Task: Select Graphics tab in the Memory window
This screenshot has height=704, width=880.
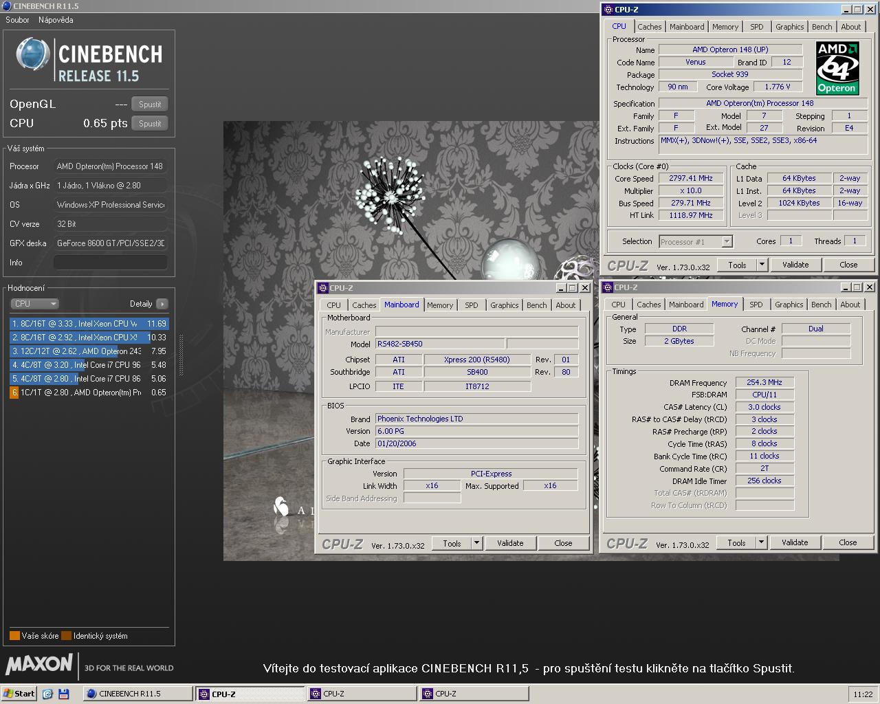Action: coord(789,305)
